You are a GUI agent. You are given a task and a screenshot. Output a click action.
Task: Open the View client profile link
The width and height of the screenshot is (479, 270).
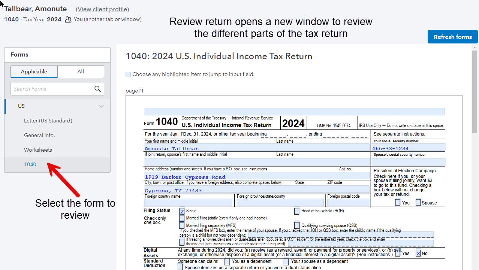tap(102, 9)
